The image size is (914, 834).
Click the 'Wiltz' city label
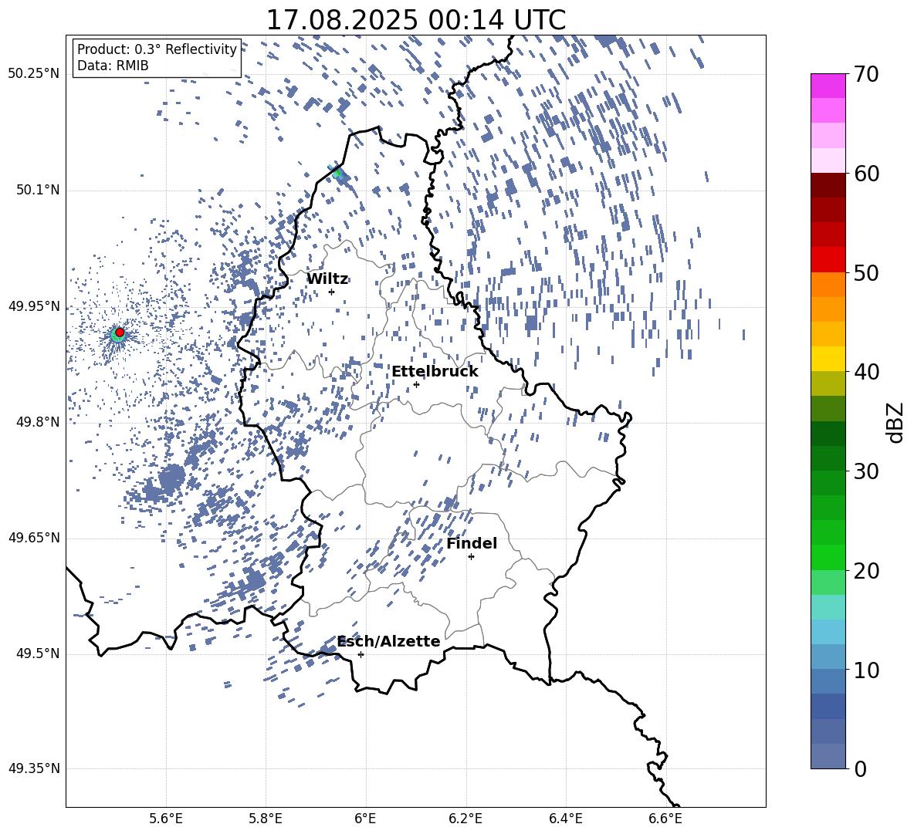(327, 279)
